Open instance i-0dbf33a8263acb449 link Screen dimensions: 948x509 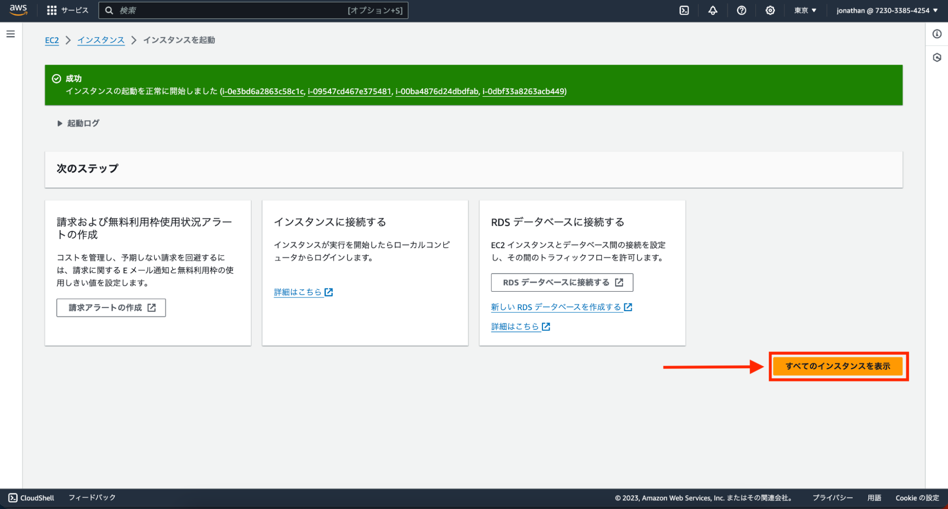(524, 92)
